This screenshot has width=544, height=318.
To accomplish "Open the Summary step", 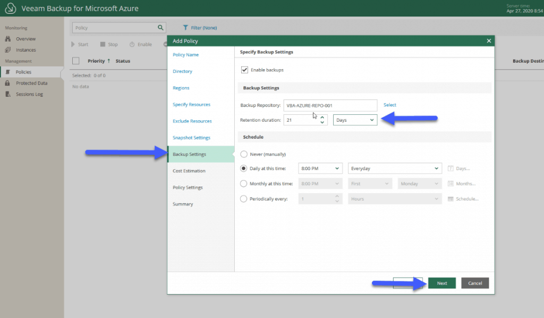I will (183, 204).
